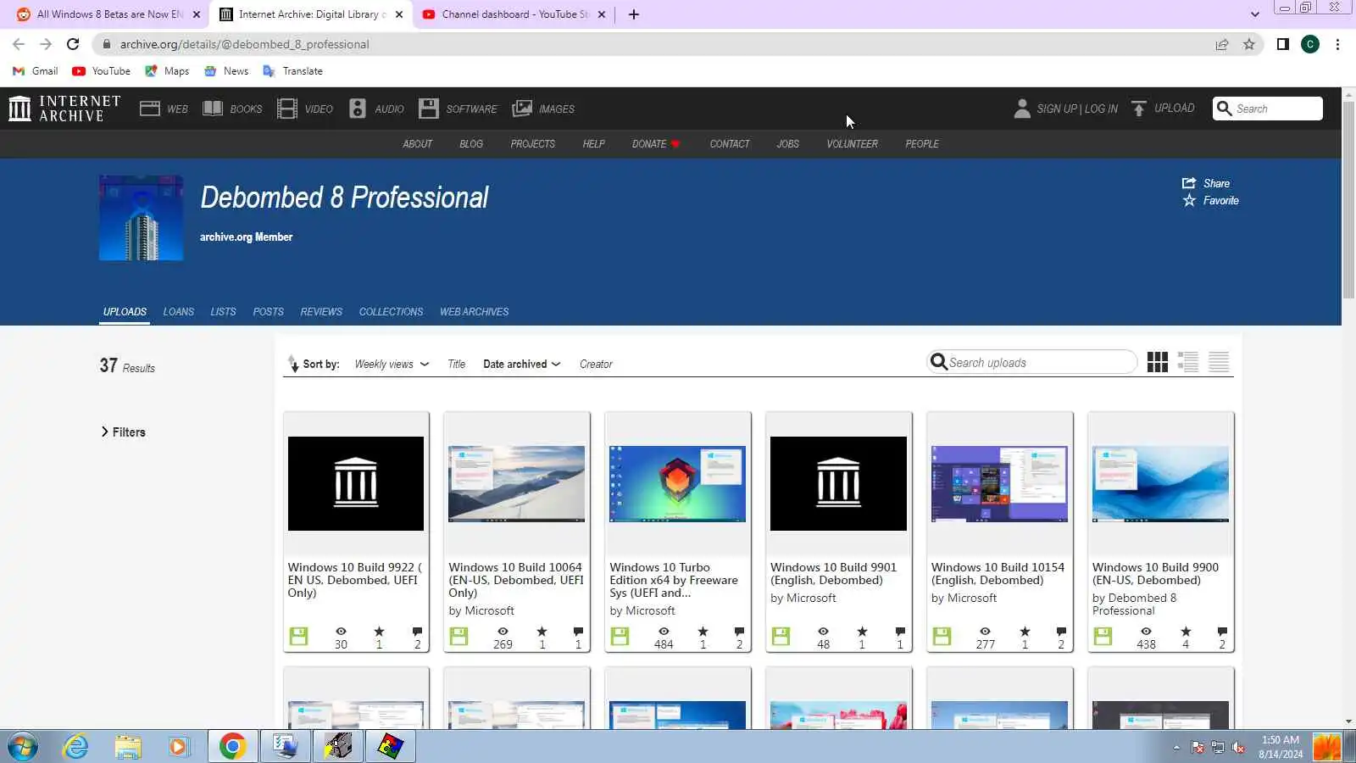
Task: Open the Images section icon
Action: (x=522, y=109)
